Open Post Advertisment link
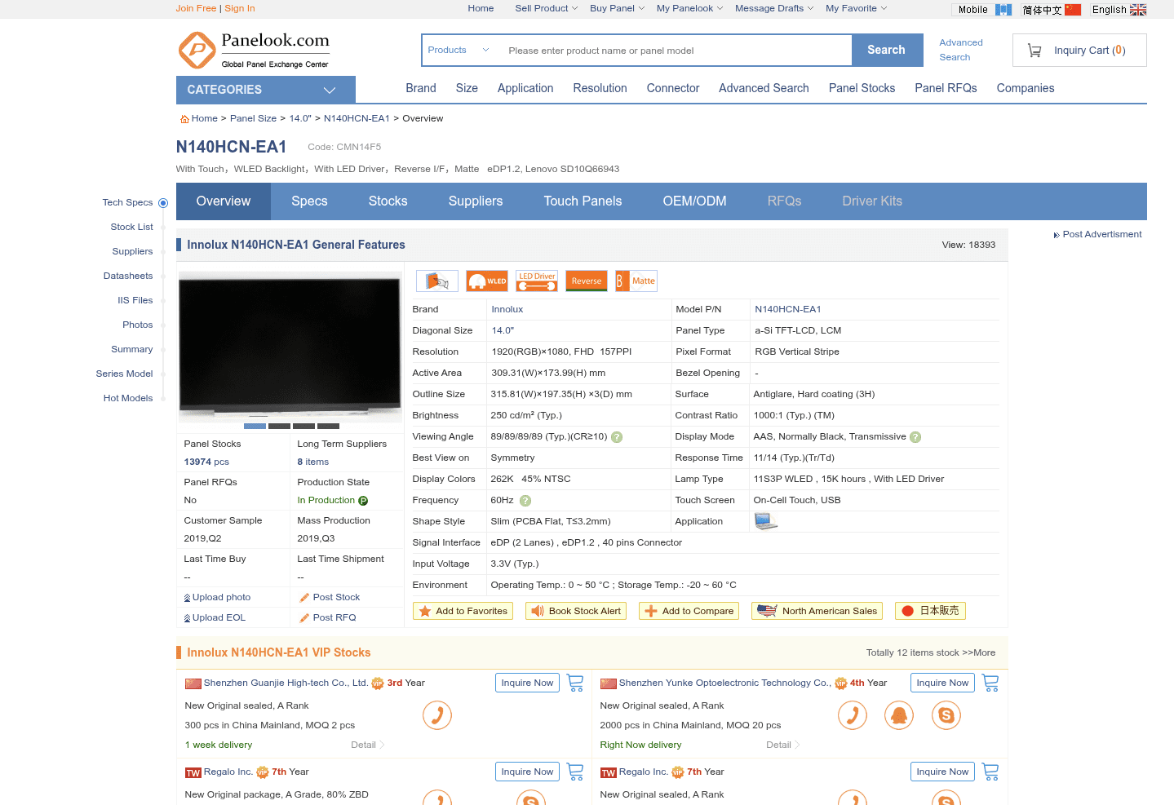Screen dimensions: 1174x805 [x=1101, y=234]
